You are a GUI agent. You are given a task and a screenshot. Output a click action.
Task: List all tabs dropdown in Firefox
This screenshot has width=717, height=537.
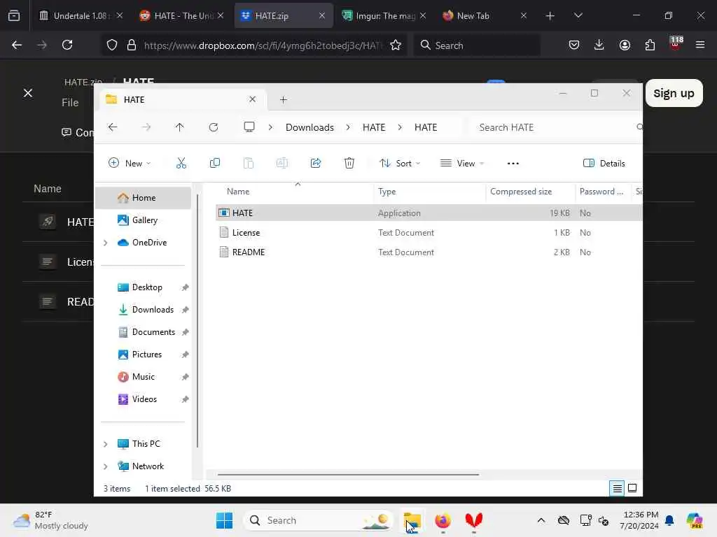click(x=578, y=15)
